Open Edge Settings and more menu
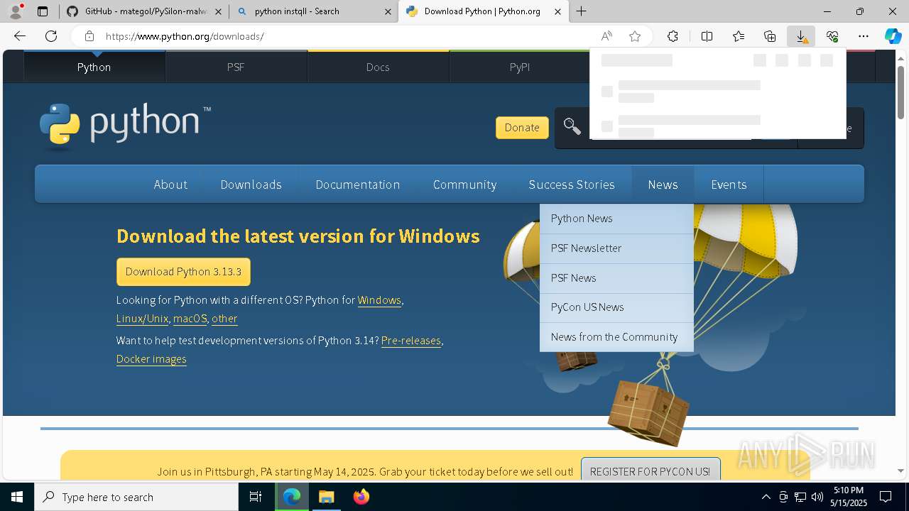Viewport: 909px width, 511px height. [x=864, y=36]
